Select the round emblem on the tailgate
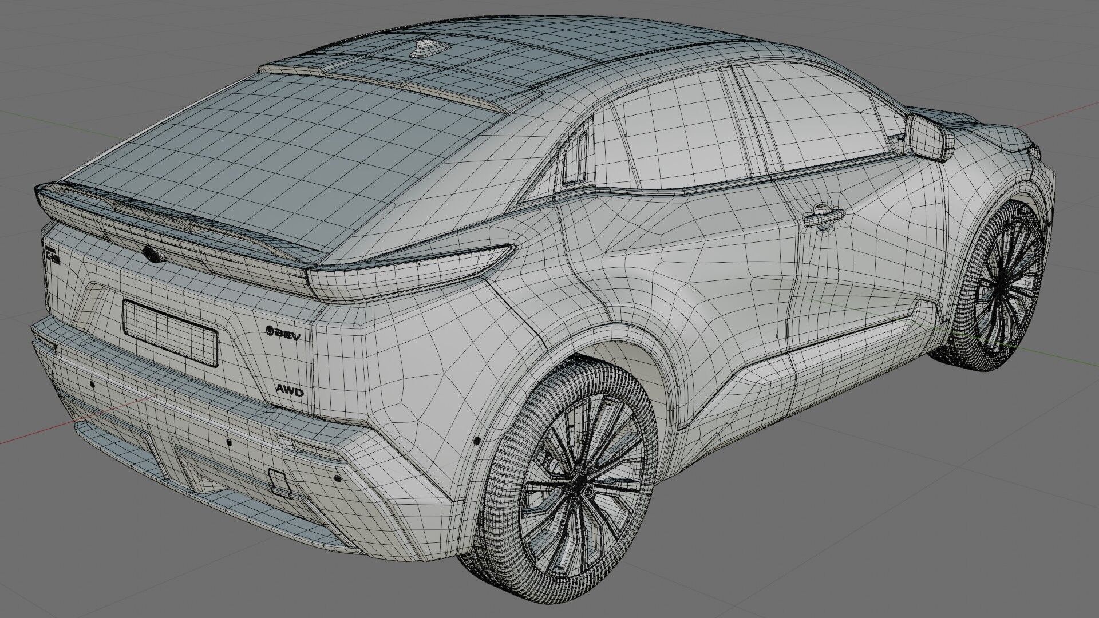 (153, 254)
